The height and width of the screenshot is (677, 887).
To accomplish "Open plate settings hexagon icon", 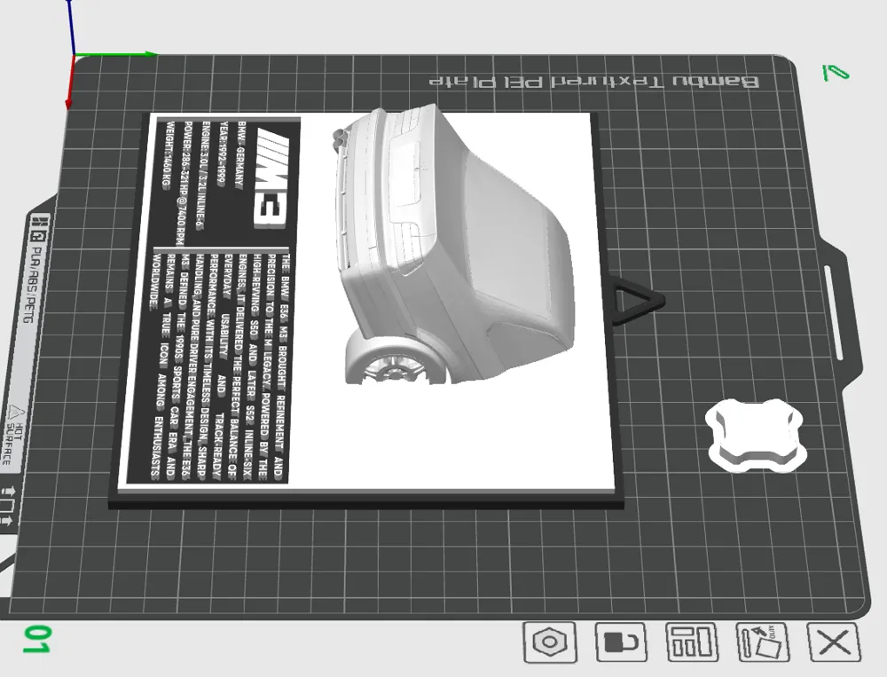I will pyautogui.click(x=549, y=642).
